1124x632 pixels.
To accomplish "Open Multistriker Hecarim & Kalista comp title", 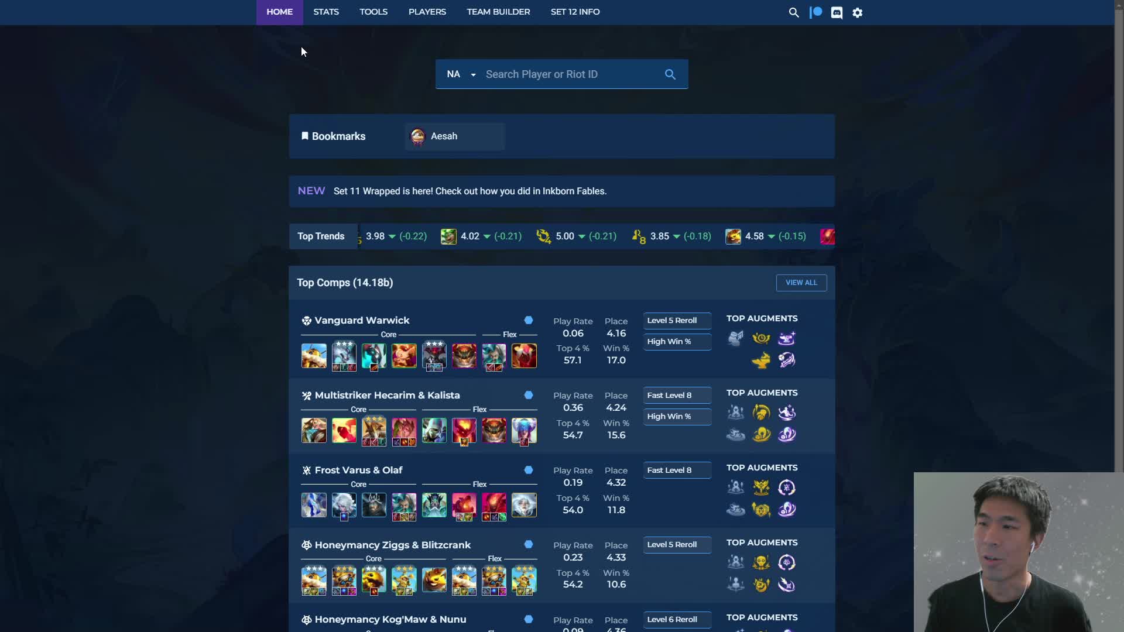I will click(387, 396).
